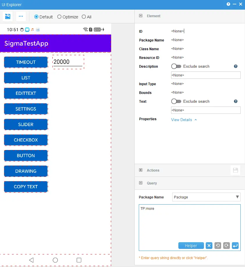The image size is (245, 267).
Task: Tap the Android home circle button
Action: click(x=55, y=260)
